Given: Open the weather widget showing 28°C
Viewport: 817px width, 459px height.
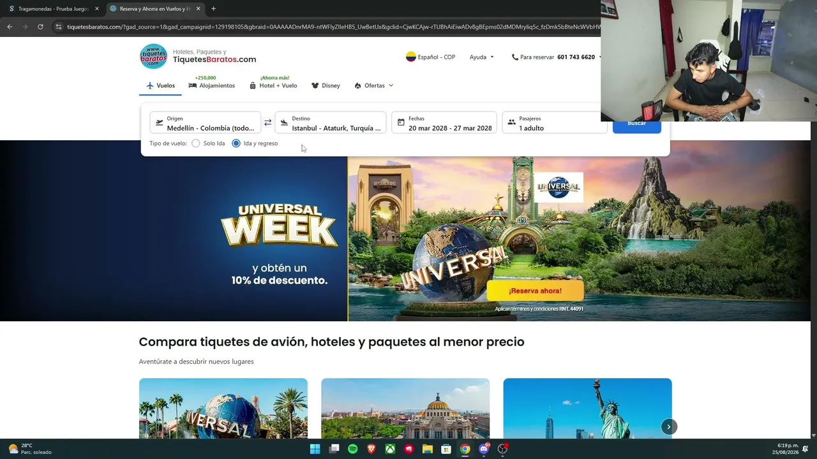Looking at the screenshot, I should pyautogui.click(x=29, y=449).
